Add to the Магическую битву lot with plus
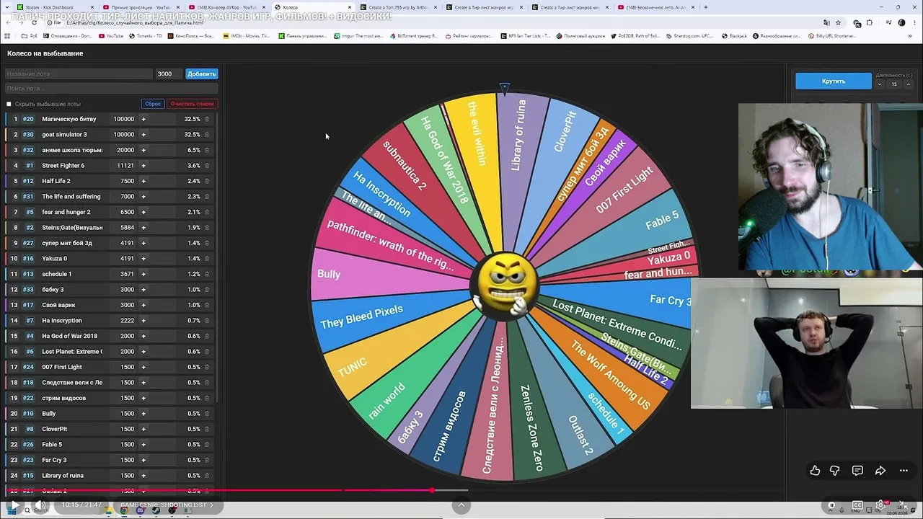This screenshot has height=519, width=923. tap(143, 119)
